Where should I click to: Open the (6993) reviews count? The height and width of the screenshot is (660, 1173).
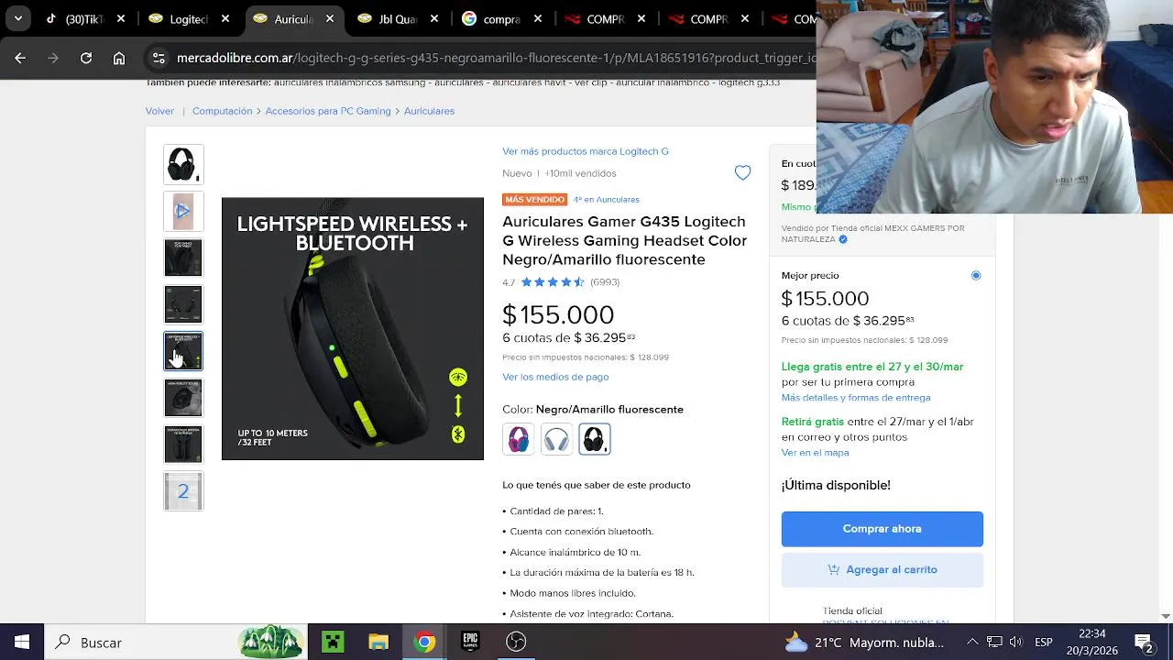coord(605,282)
